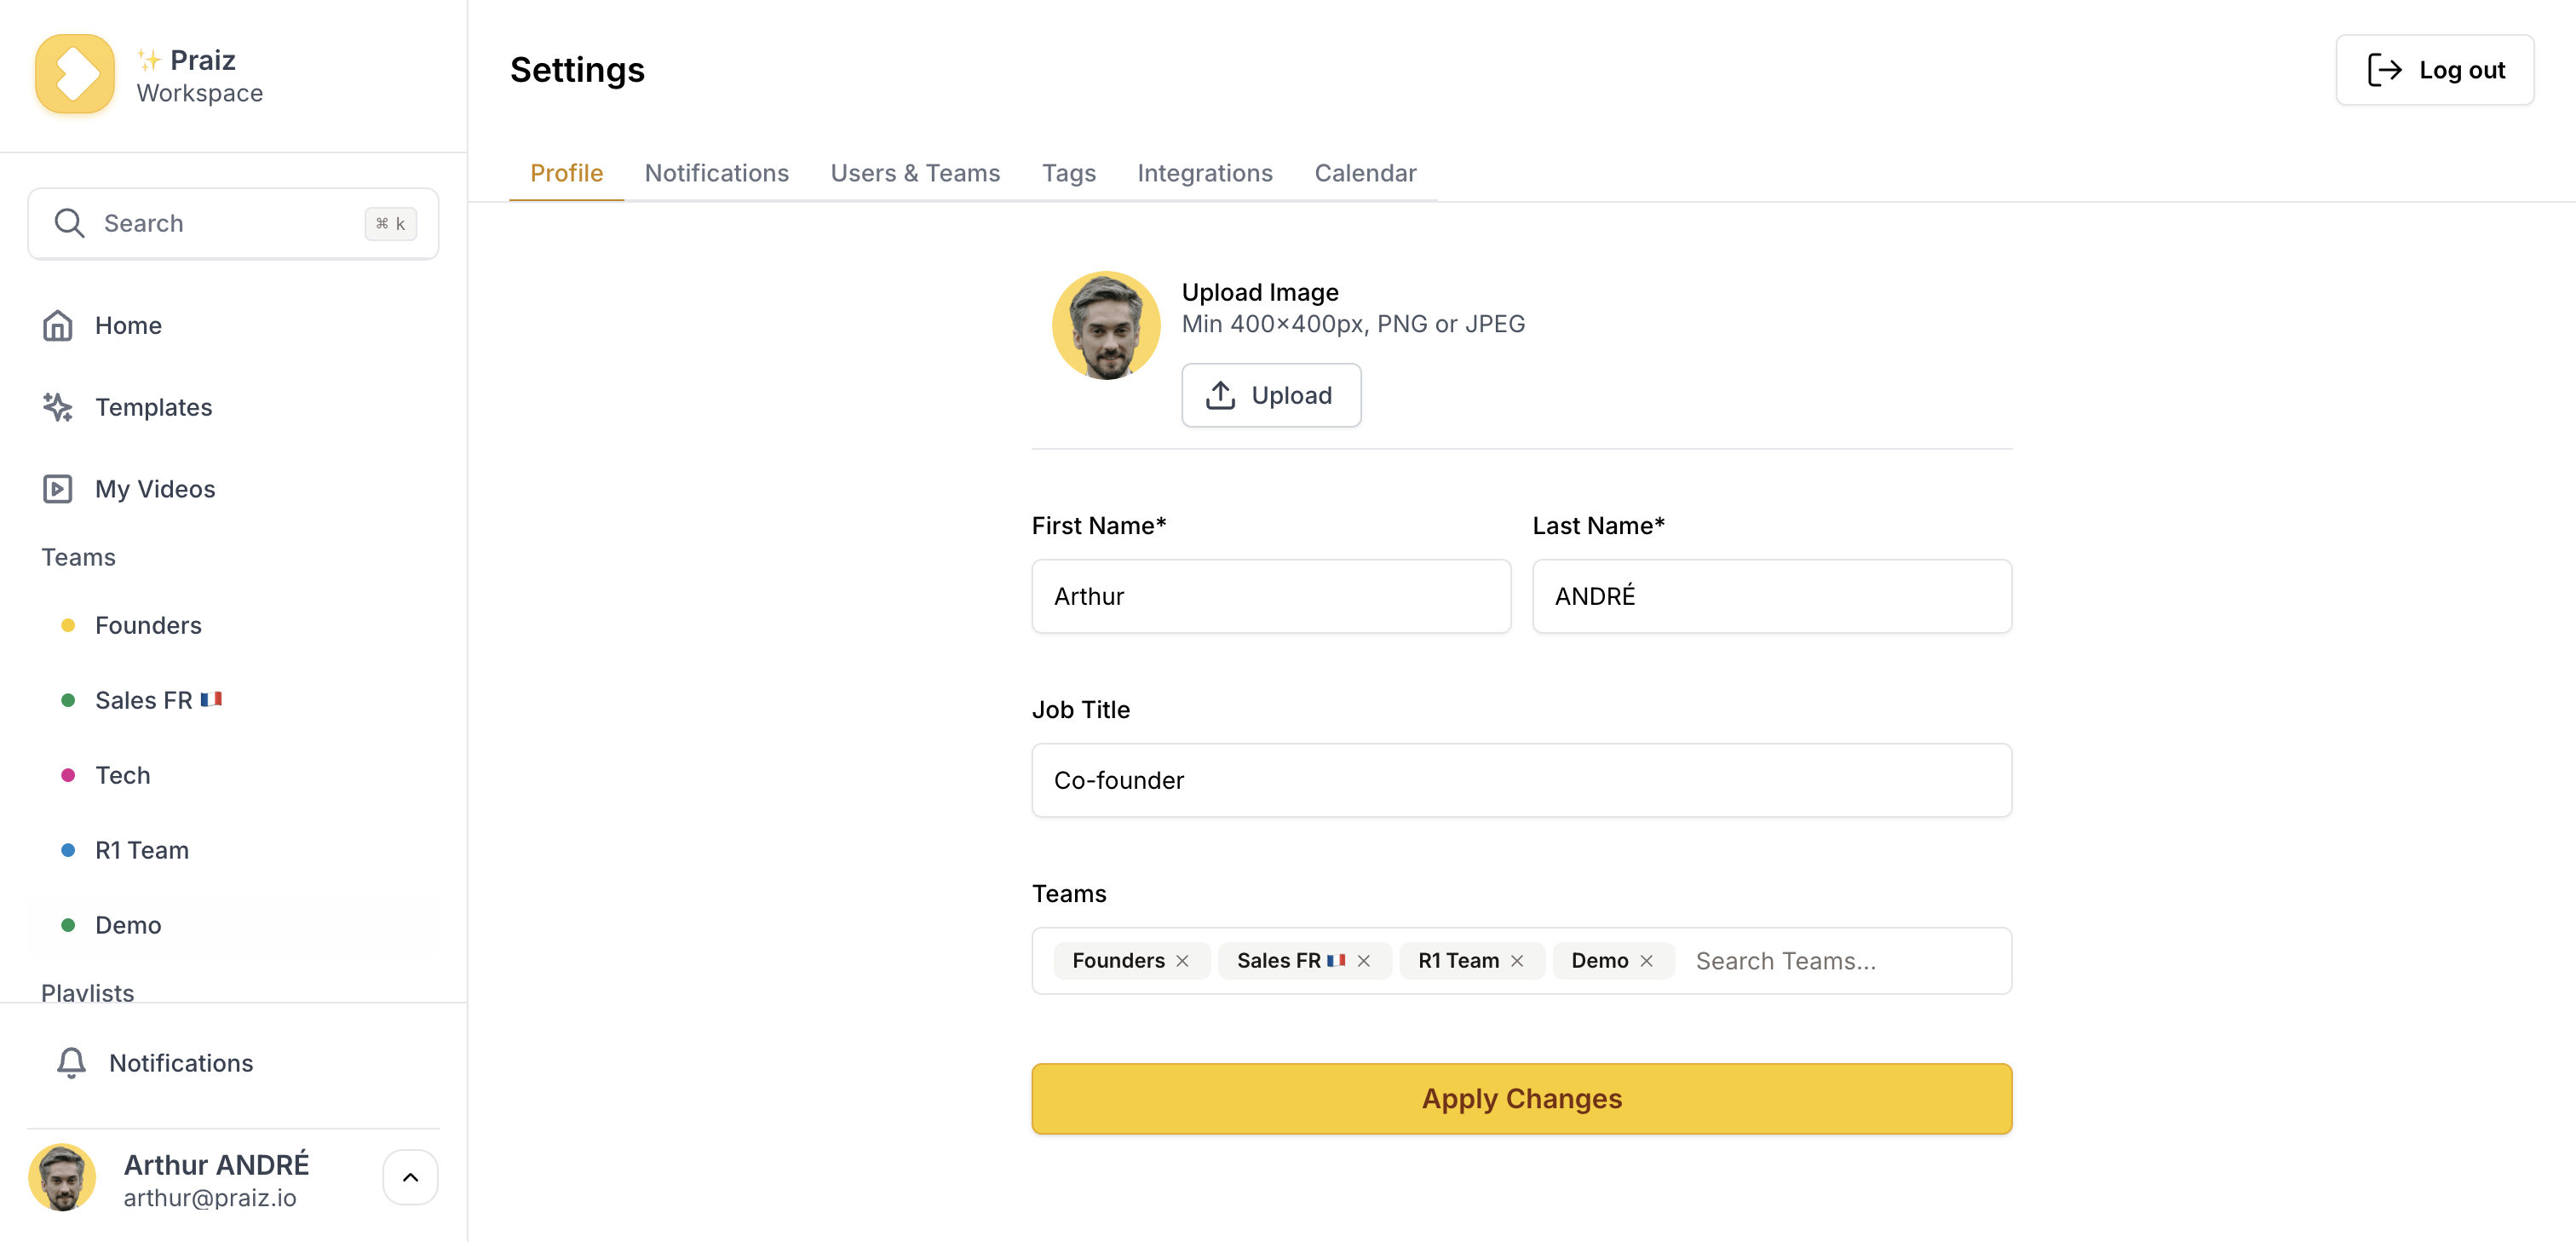Image resolution: width=2576 pixels, height=1242 pixels.
Task: Focus the Last Name field
Action: tap(1772, 596)
